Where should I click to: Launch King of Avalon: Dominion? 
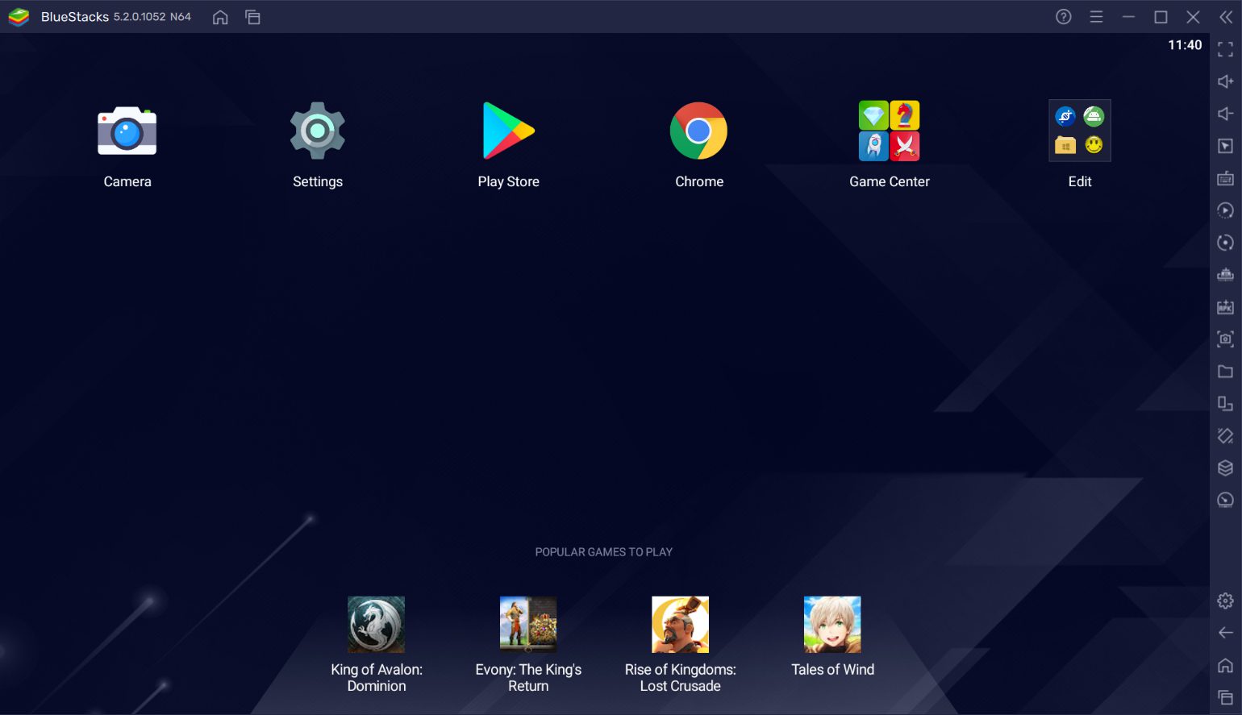(376, 625)
